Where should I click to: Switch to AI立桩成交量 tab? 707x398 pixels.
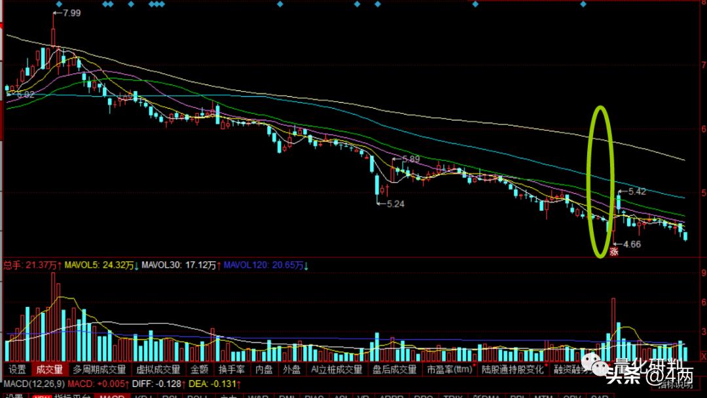pos(336,369)
